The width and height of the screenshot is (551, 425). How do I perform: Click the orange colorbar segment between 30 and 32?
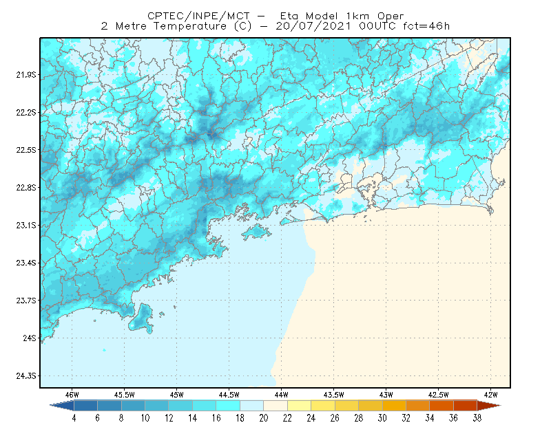(394, 406)
